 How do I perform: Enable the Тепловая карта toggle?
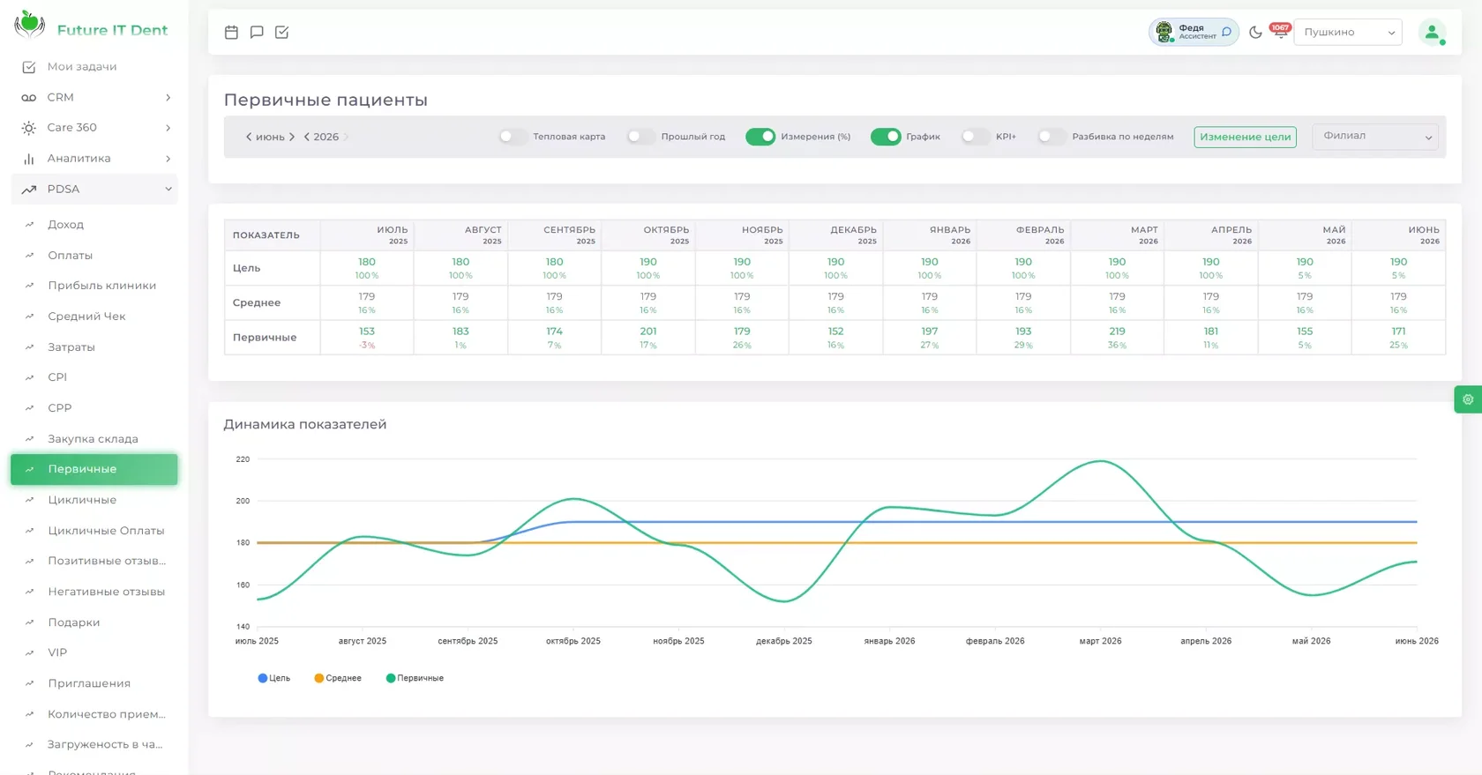pyautogui.click(x=512, y=137)
